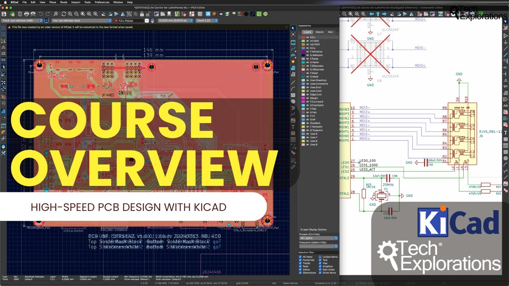
Task: Toggle Footprints selection filter checkbox
Action: coord(300,260)
